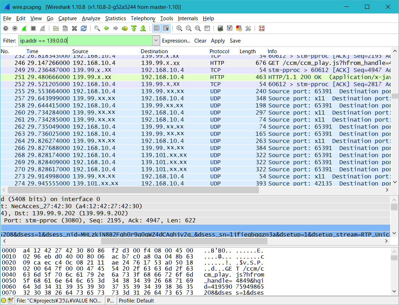
Task: Toggle auto scroll in live capture
Action: point(166,28)
